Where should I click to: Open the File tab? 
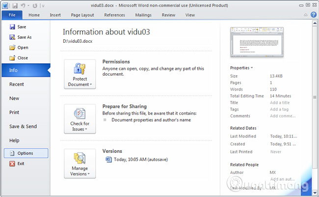click(12, 15)
